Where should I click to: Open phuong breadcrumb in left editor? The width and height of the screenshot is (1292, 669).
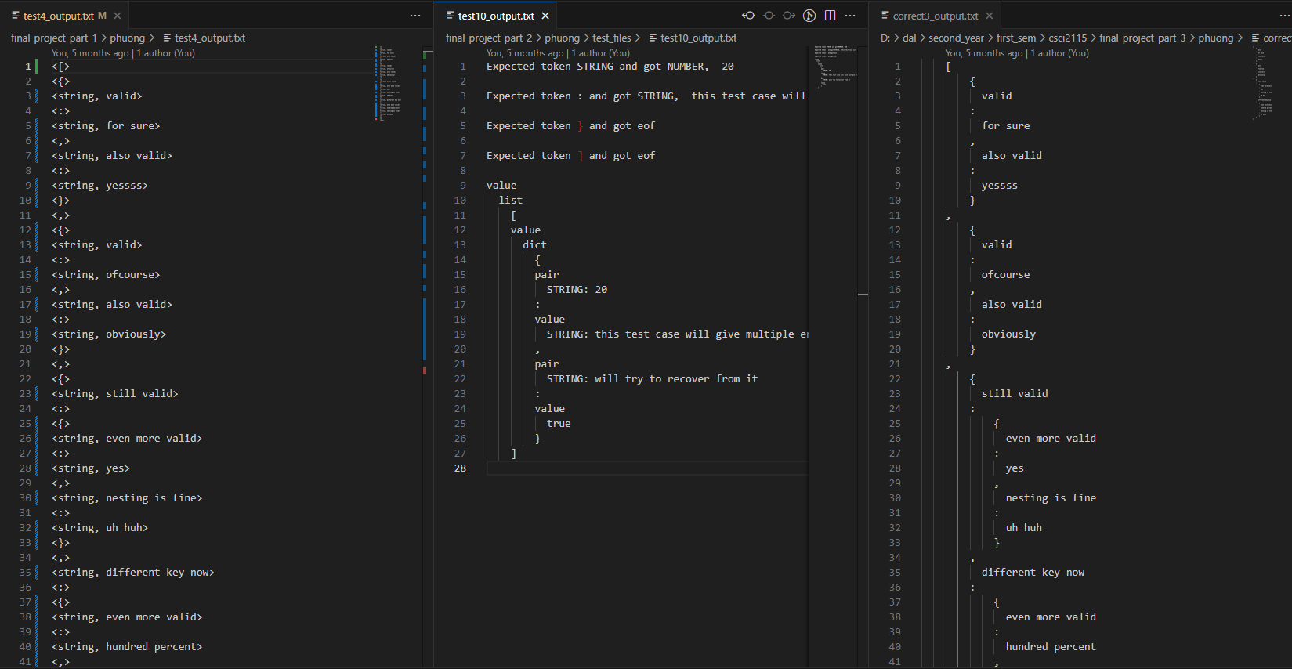pos(127,38)
